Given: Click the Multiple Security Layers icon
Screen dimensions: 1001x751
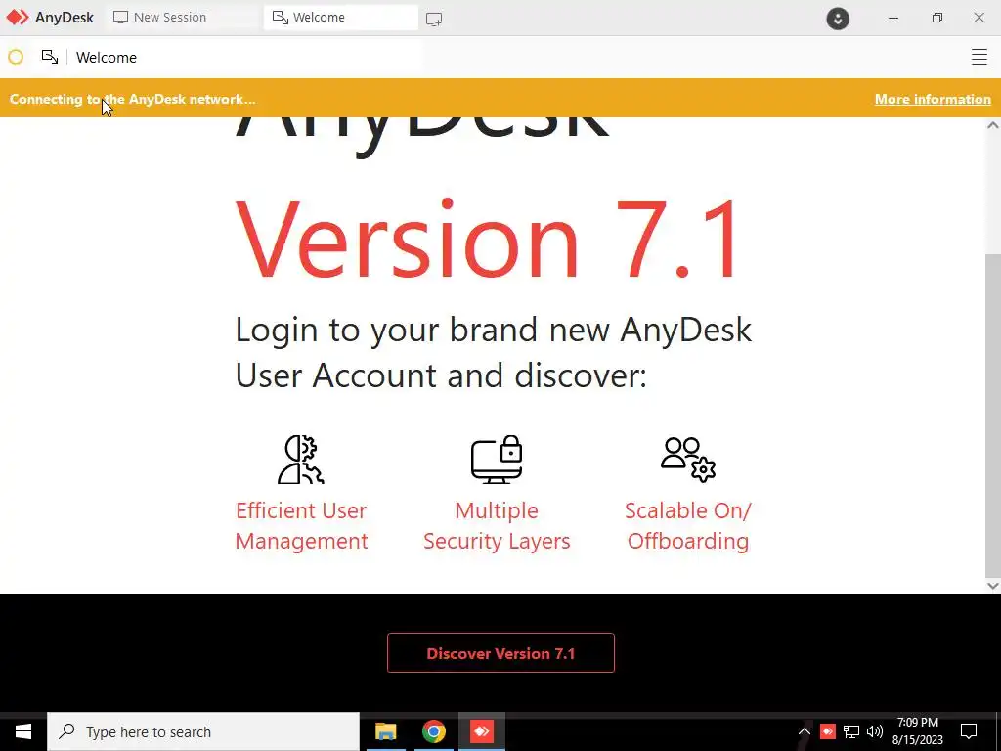Looking at the screenshot, I should 497,460.
